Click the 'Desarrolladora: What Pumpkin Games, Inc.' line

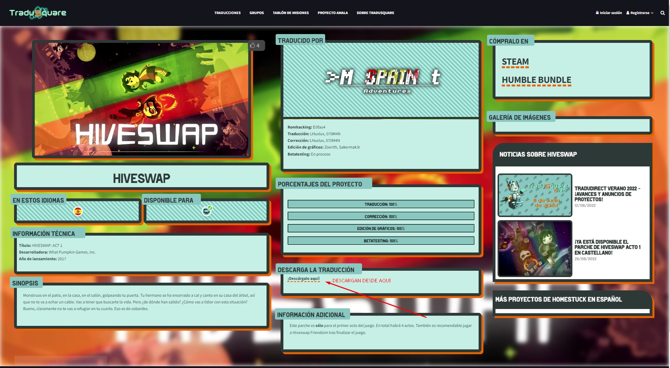[57, 252]
